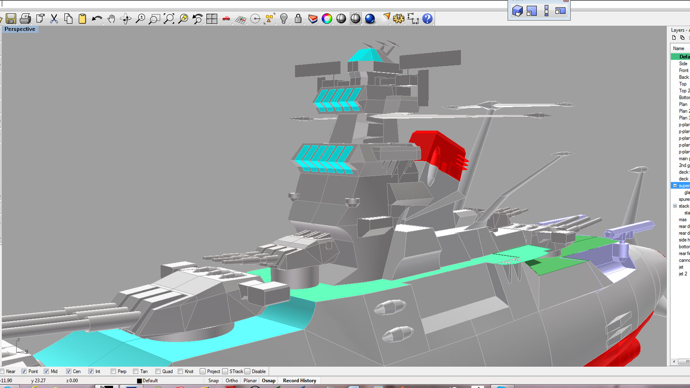Click the dimension tool icon
This screenshot has height=388, width=690.
coord(413,19)
